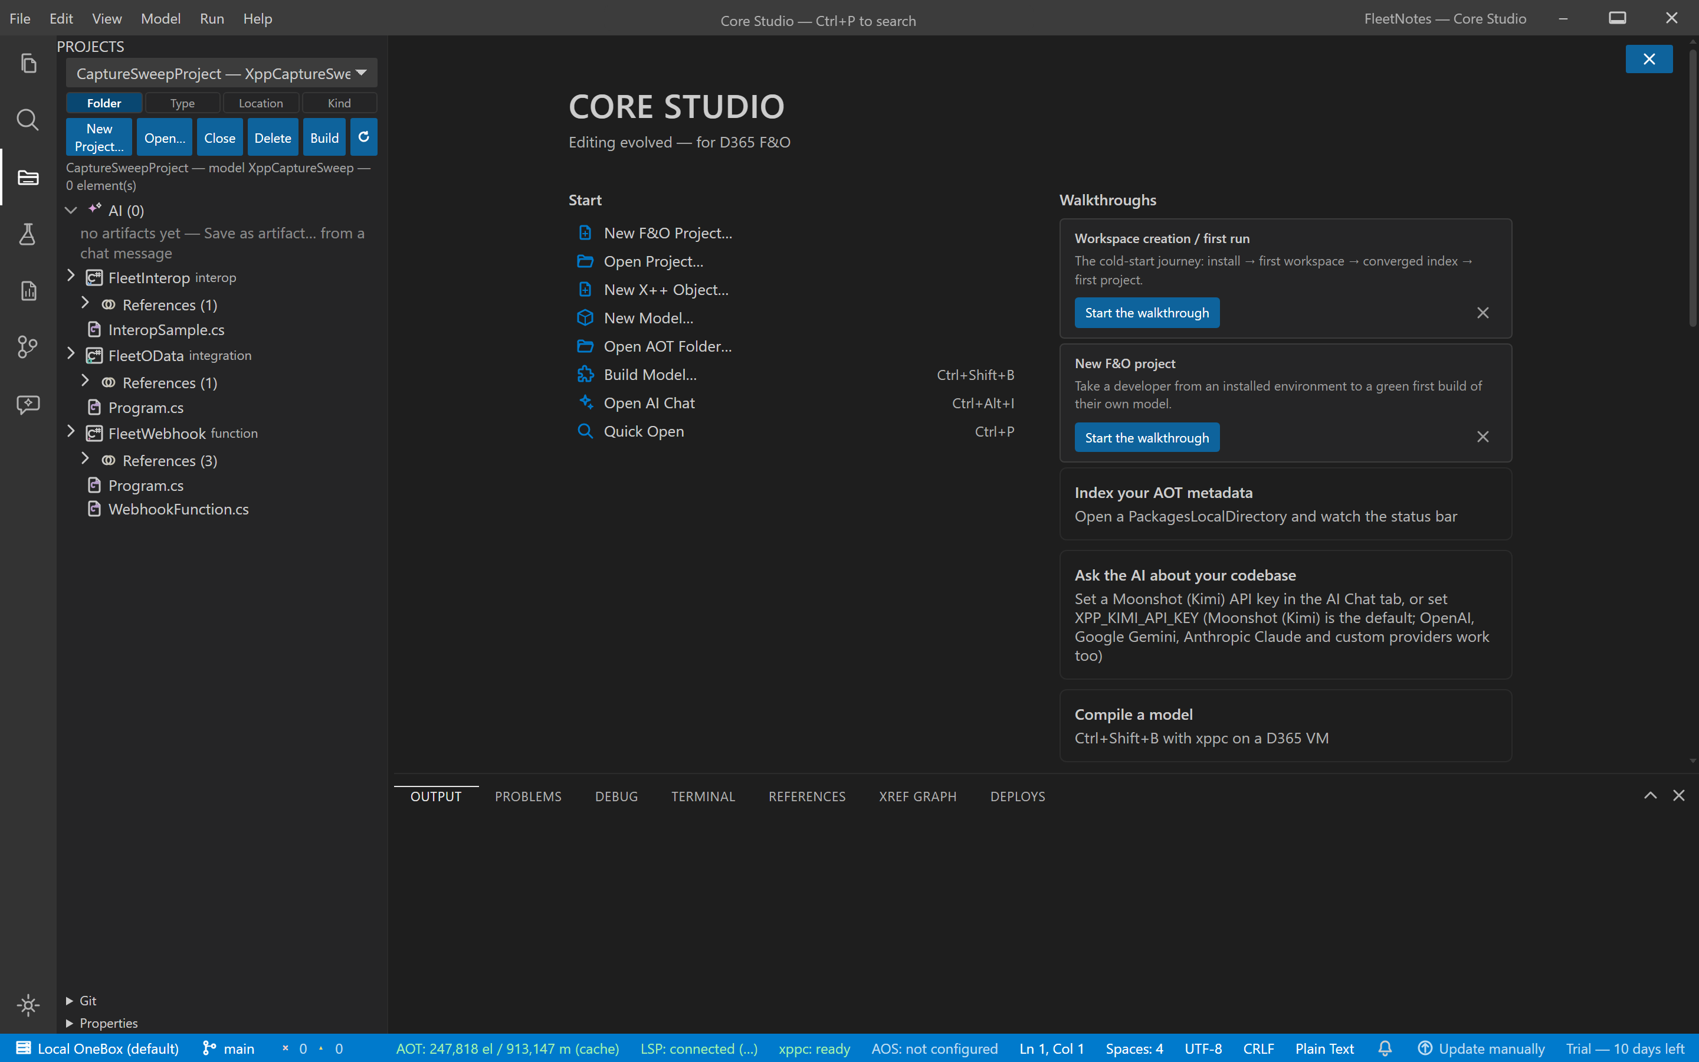Dismiss the New F&O project walkthrough card
Viewport: 1699px width, 1062px height.
[x=1482, y=437]
